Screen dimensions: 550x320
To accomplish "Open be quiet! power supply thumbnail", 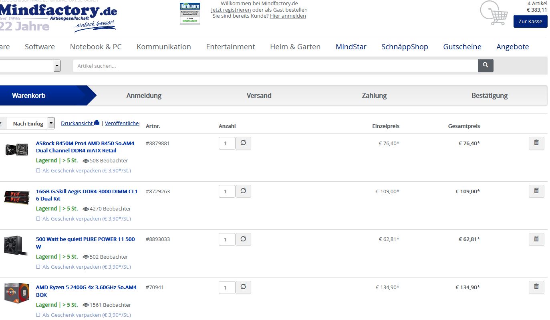I will click(x=16, y=245).
